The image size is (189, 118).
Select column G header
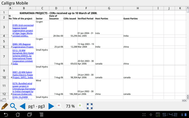coord(109,8)
